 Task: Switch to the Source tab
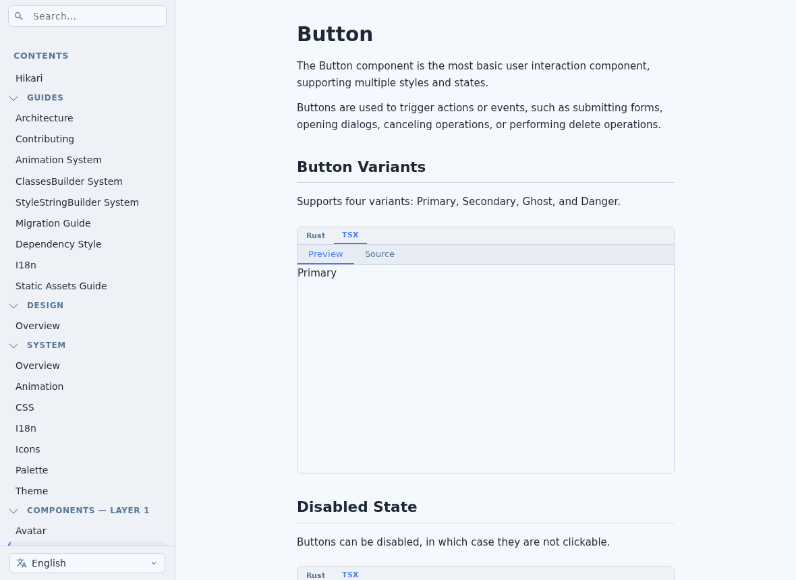click(380, 254)
